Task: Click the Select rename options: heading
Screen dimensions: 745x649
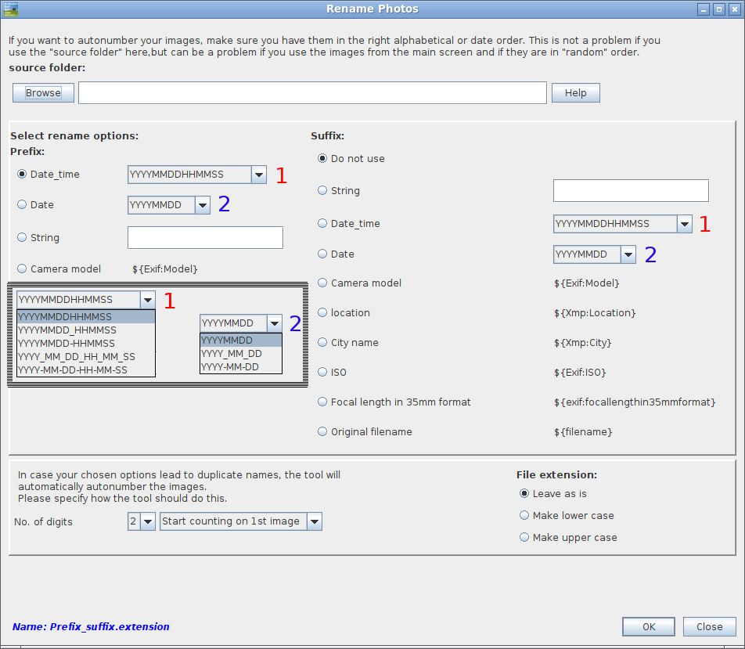Action: click(74, 135)
